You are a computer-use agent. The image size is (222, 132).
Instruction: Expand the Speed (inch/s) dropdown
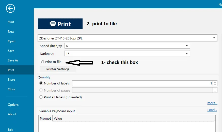(x=127, y=46)
